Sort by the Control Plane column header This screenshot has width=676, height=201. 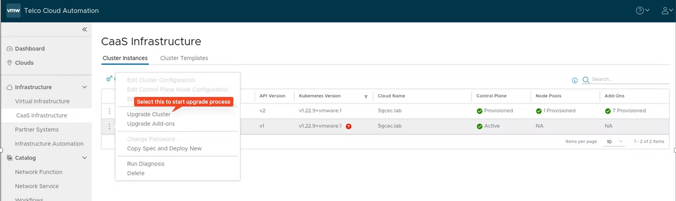pos(491,96)
